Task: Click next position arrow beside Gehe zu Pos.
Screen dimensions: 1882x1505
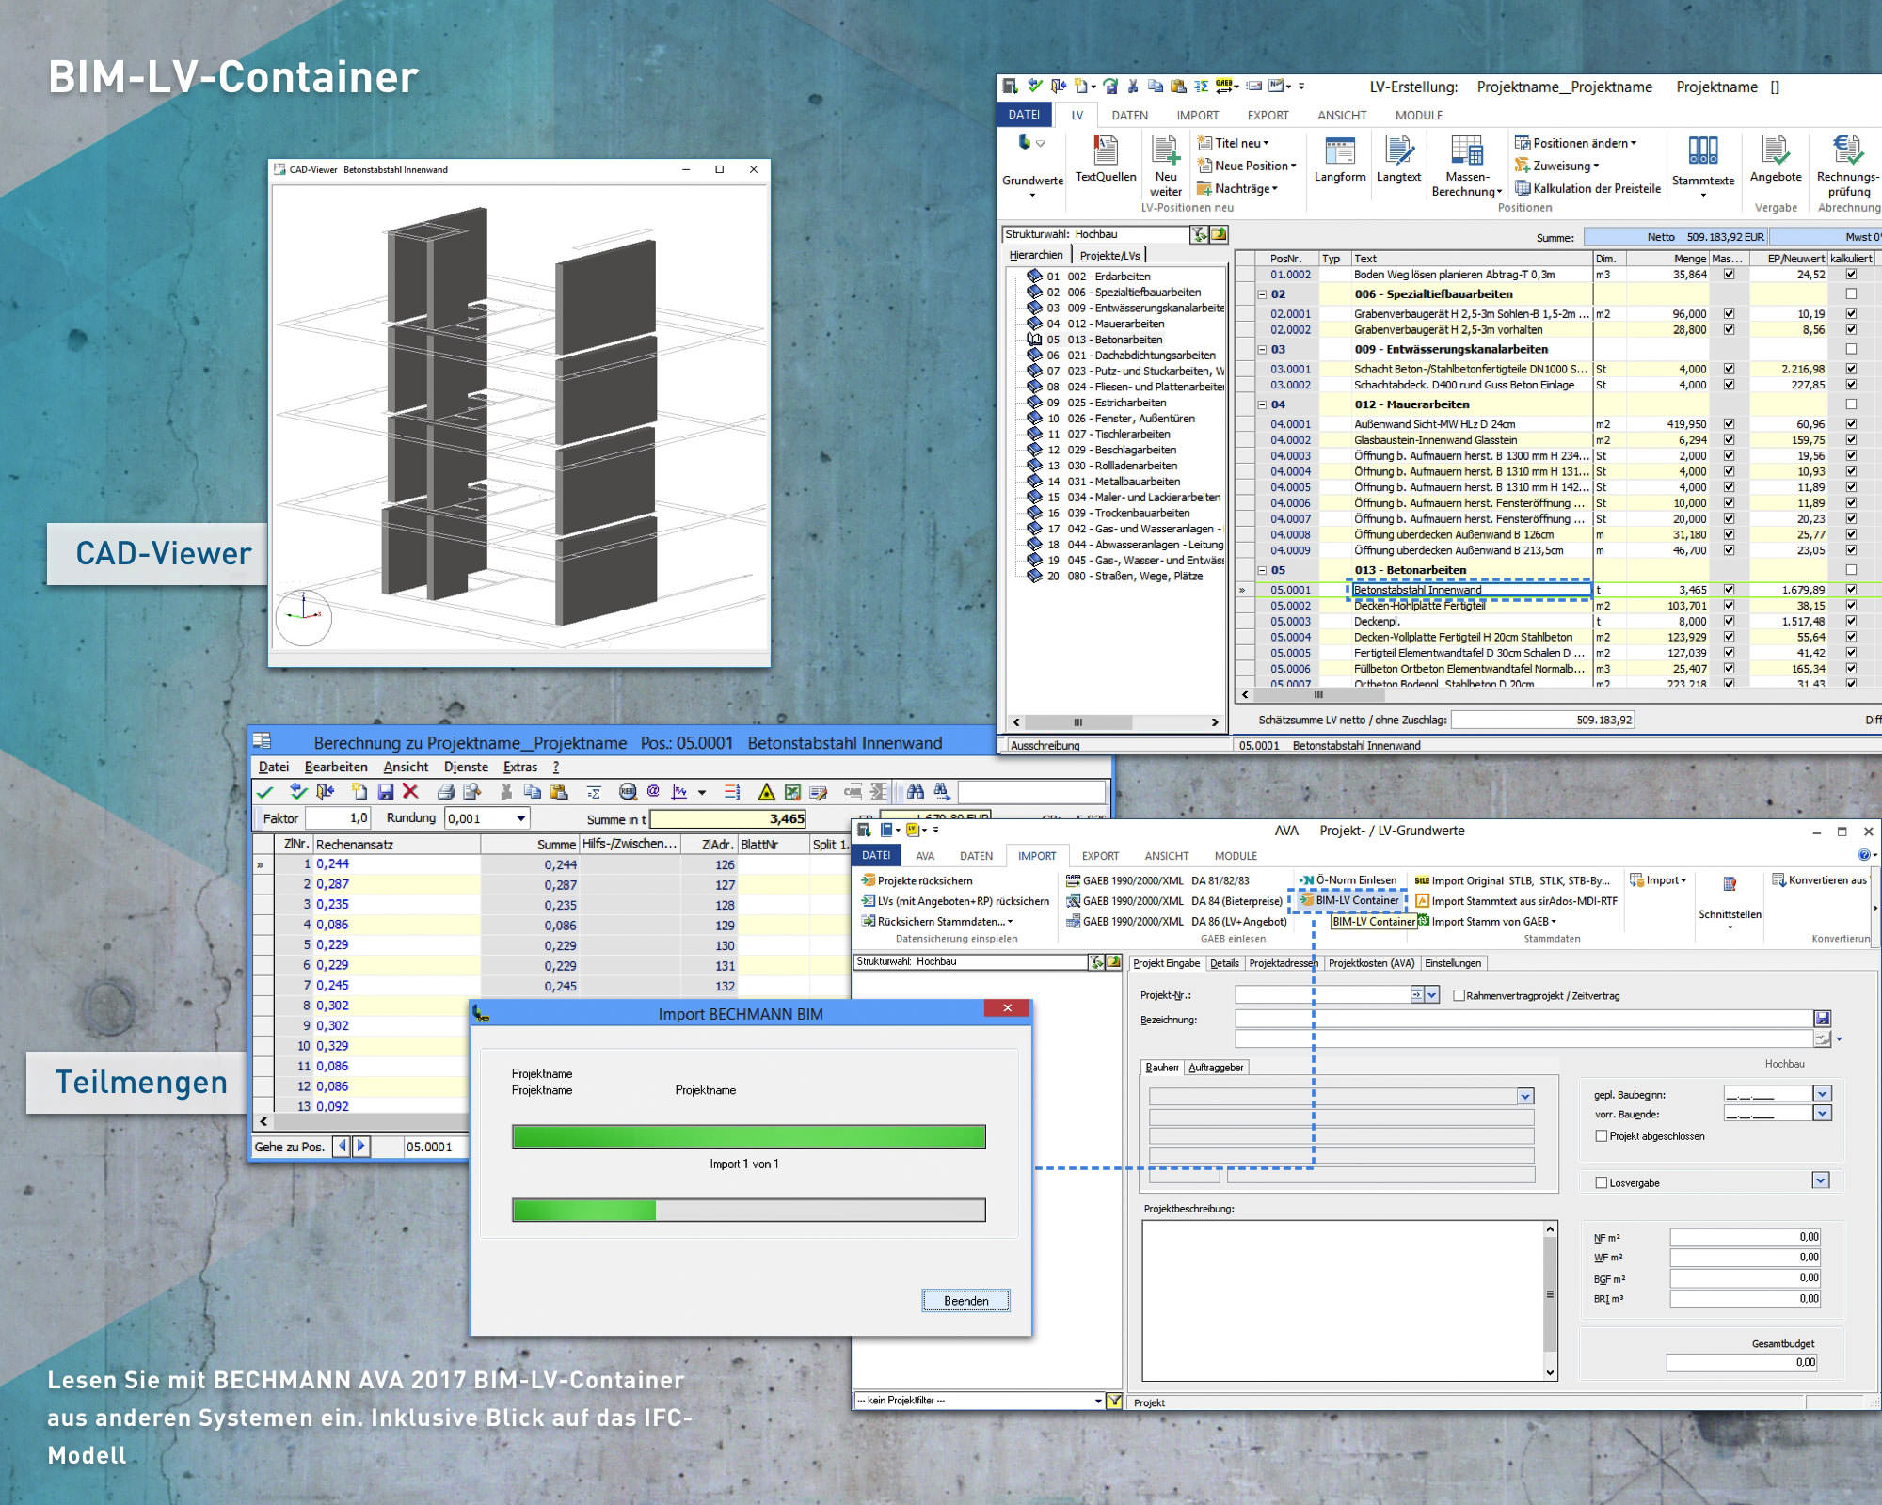Action: 360,1147
